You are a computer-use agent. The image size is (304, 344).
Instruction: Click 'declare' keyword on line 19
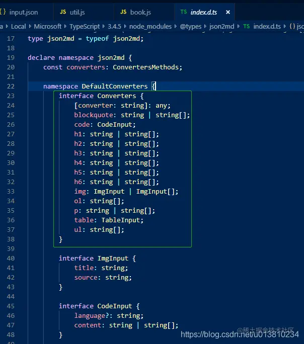point(41,58)
